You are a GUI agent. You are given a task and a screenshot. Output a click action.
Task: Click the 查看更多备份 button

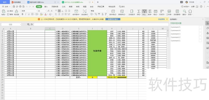pos(113,19)
